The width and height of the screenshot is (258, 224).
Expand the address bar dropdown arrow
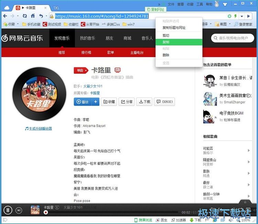coord(242,16)
